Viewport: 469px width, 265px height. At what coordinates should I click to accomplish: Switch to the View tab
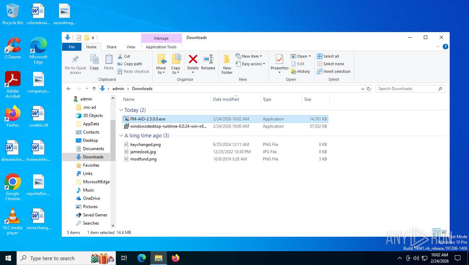pos(131,47)
